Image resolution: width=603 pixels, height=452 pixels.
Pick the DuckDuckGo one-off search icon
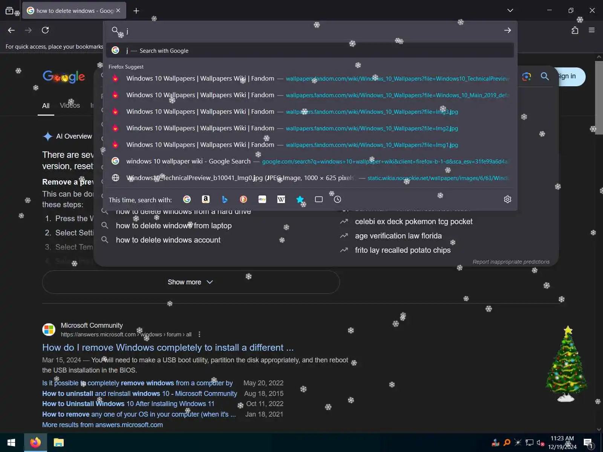243,199
